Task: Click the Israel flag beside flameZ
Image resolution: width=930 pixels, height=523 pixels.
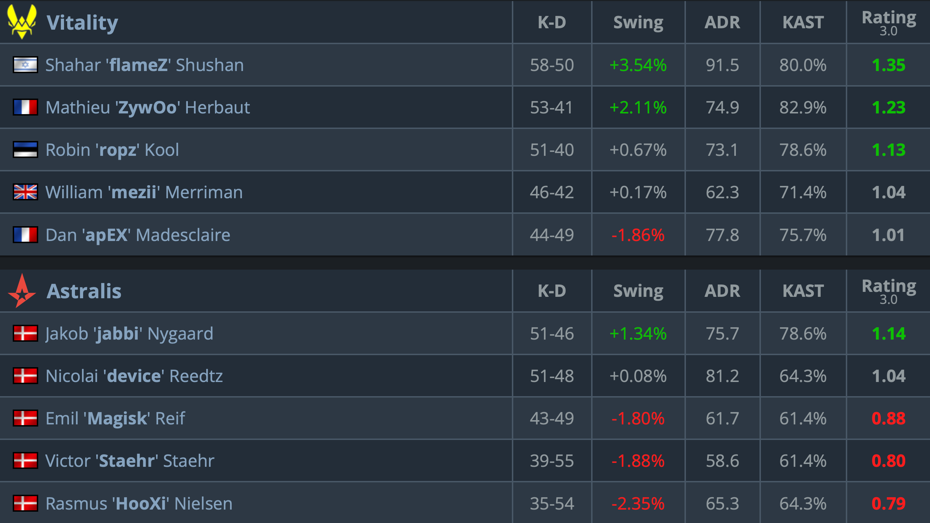Action: pos(25,65)
